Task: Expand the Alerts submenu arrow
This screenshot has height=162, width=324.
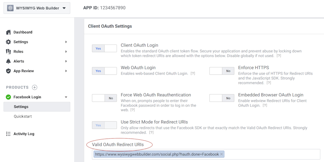Action: click(66, 61)
